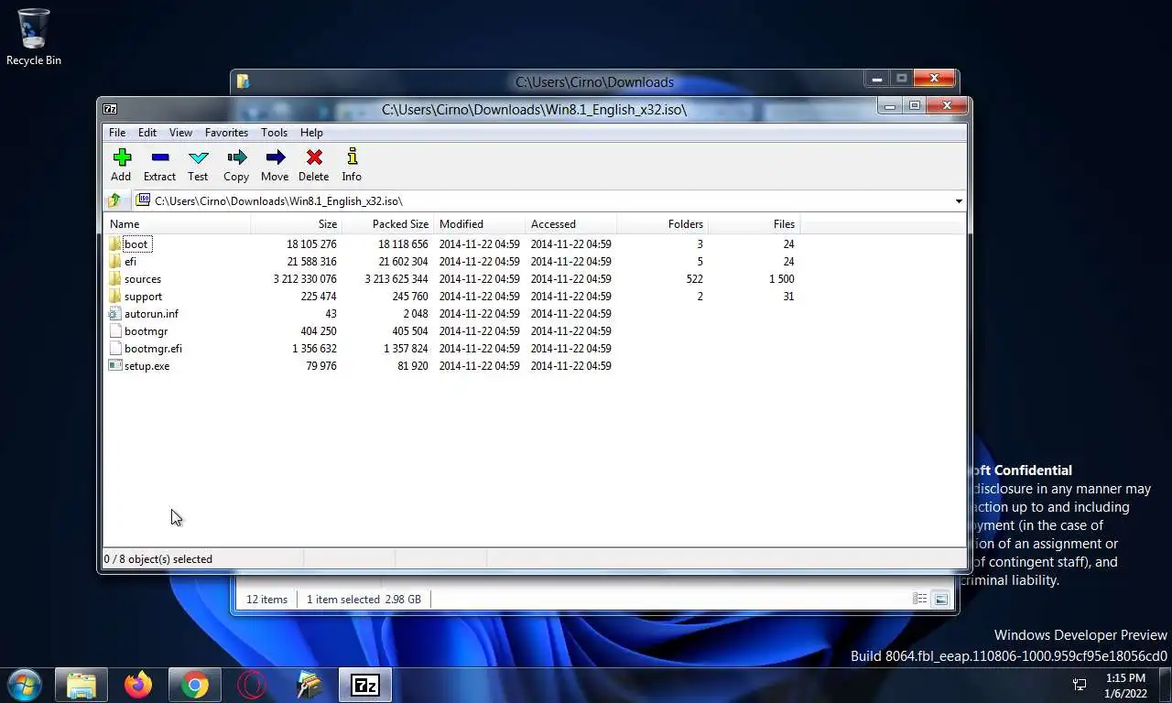The height and width of the screenshot is (703, 1172).
Task: Sort by the Accessed column header
Action: (x=571, y=223)
